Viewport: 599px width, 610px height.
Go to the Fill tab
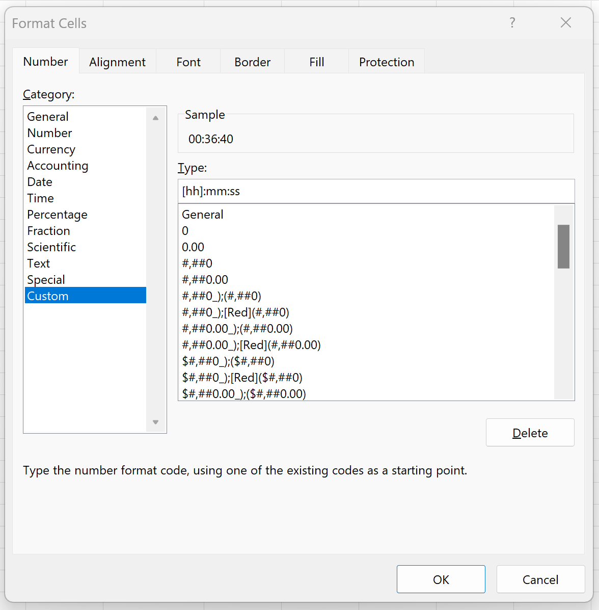coord(317,62)
